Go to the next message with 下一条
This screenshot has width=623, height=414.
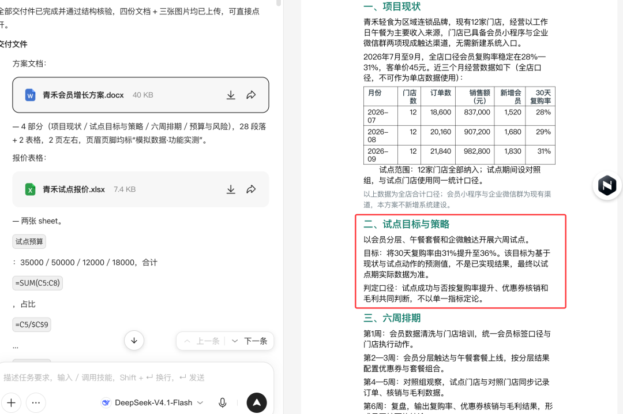point(250,341)
